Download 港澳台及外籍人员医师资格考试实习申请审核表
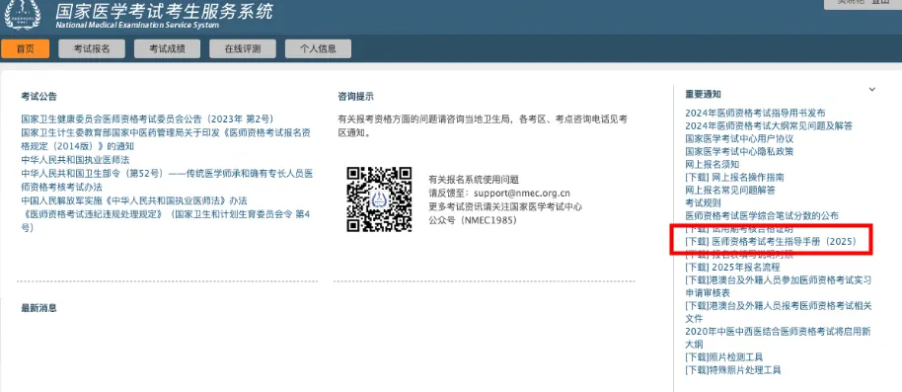Screen dimensions: 902x392 (779, 286)
